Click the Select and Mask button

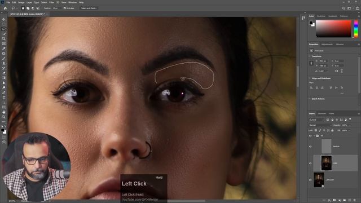pos(89,8)
